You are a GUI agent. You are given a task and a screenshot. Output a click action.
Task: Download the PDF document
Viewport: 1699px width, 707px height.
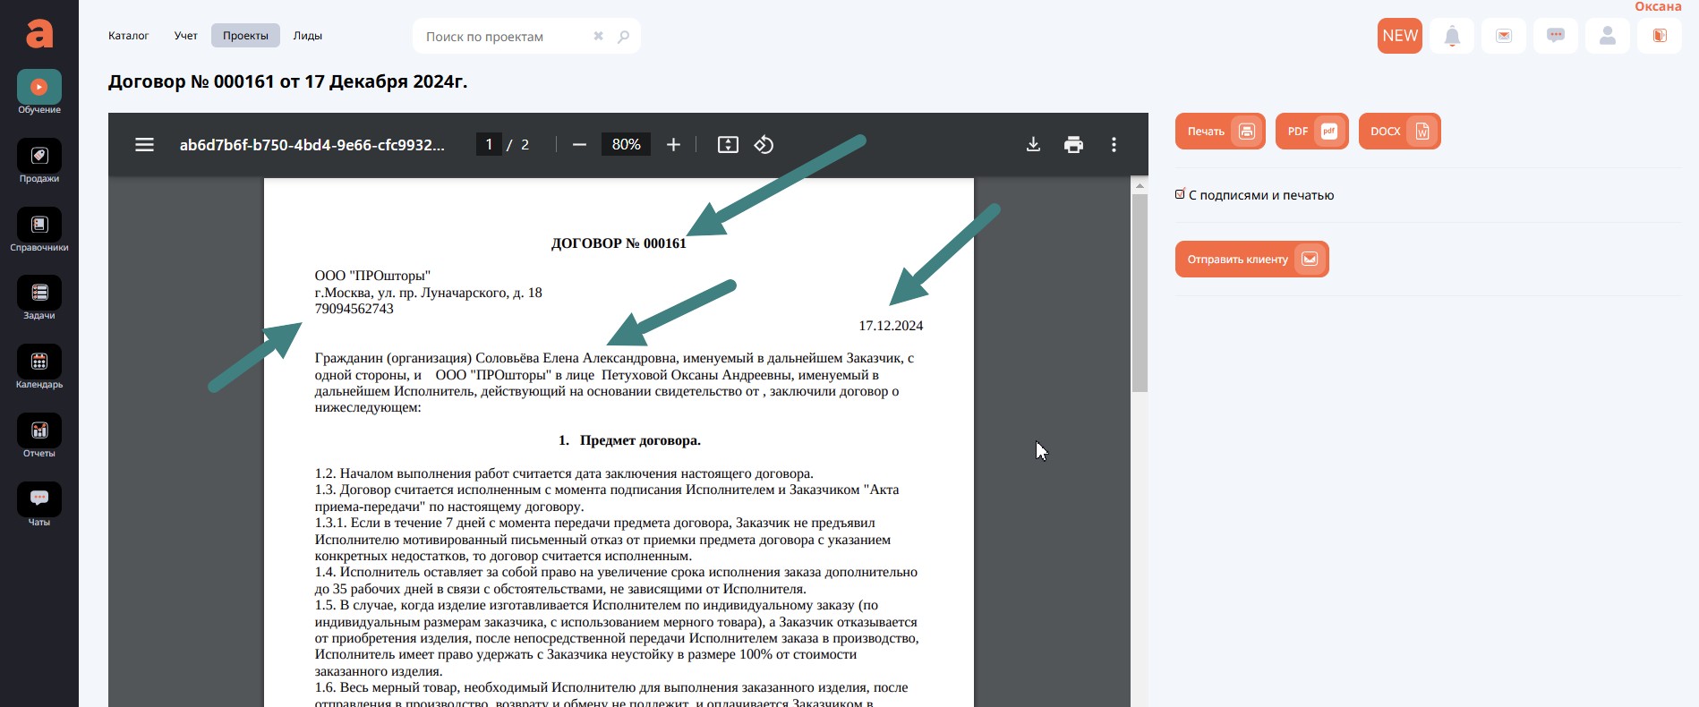point(1033,145)
